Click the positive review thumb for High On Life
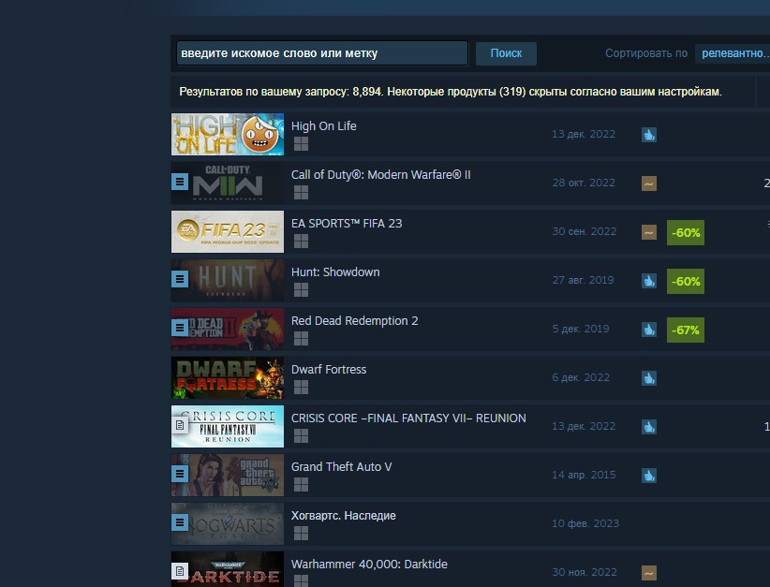Image resolution: width=770 pixels, height=587 pixels. [649, 135]
